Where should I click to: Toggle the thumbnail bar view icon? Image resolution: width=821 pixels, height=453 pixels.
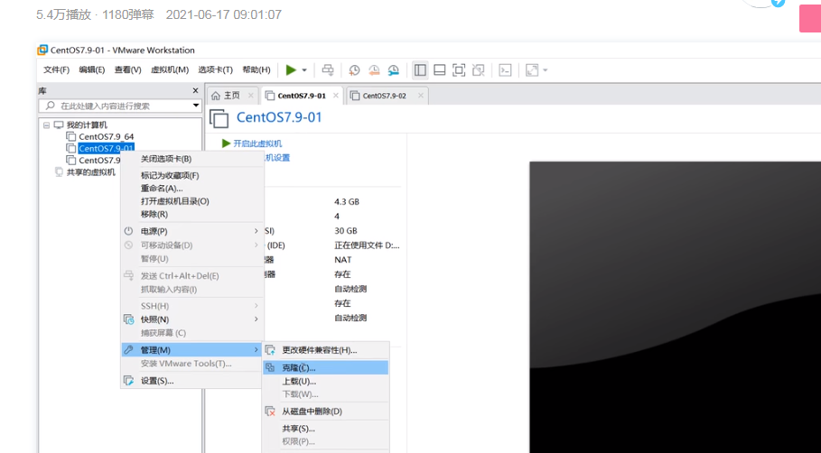440,70
